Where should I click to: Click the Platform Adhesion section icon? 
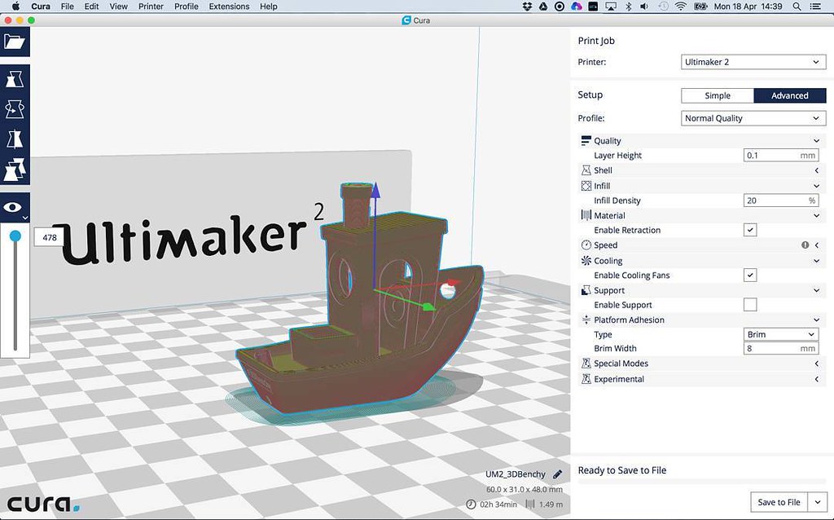586,319
